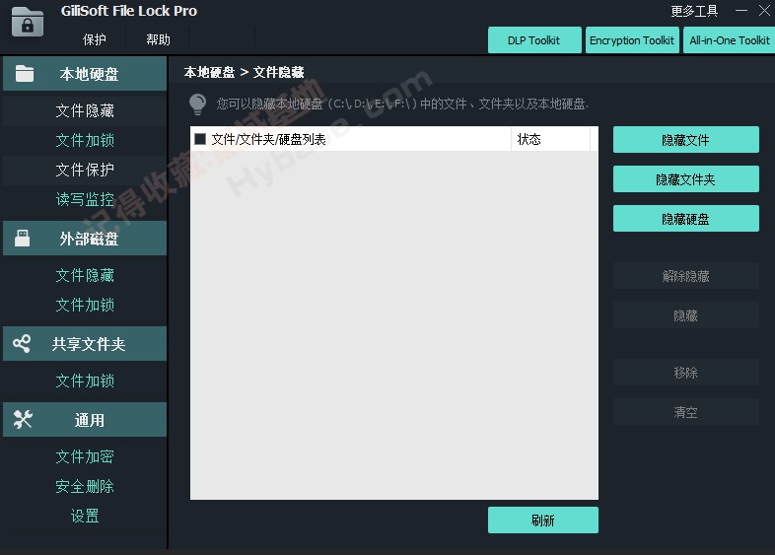This screenshot has height=555, width=775.
Task: Click the 隐藏文件夹 button
Action: pos(685,179)
